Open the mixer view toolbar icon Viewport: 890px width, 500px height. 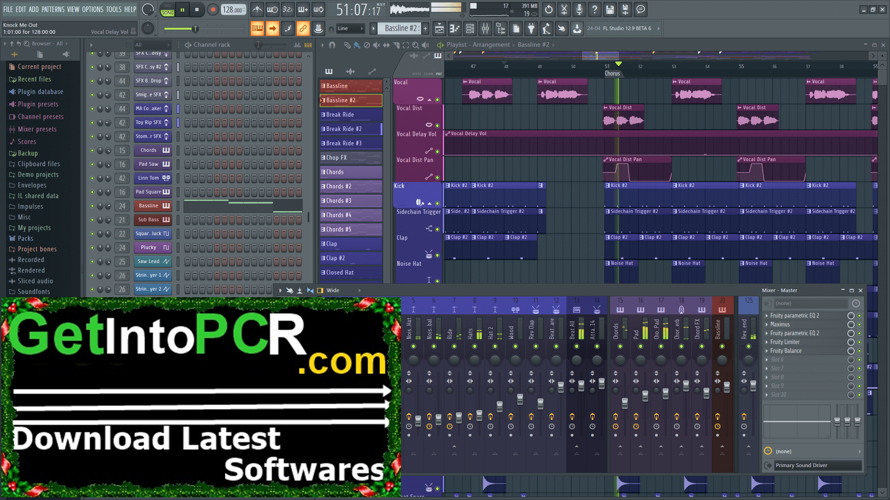point(485,29)
